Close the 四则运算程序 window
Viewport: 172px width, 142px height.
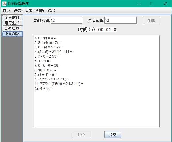tap(165, 4)
